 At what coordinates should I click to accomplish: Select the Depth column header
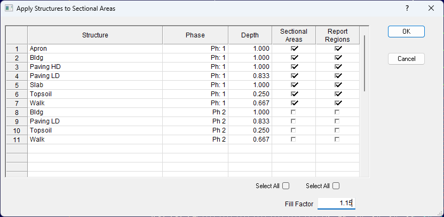tap(250, 35)
